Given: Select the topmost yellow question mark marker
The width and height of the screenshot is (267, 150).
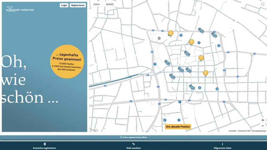Looking at the screenshot, I should point(171,33).
